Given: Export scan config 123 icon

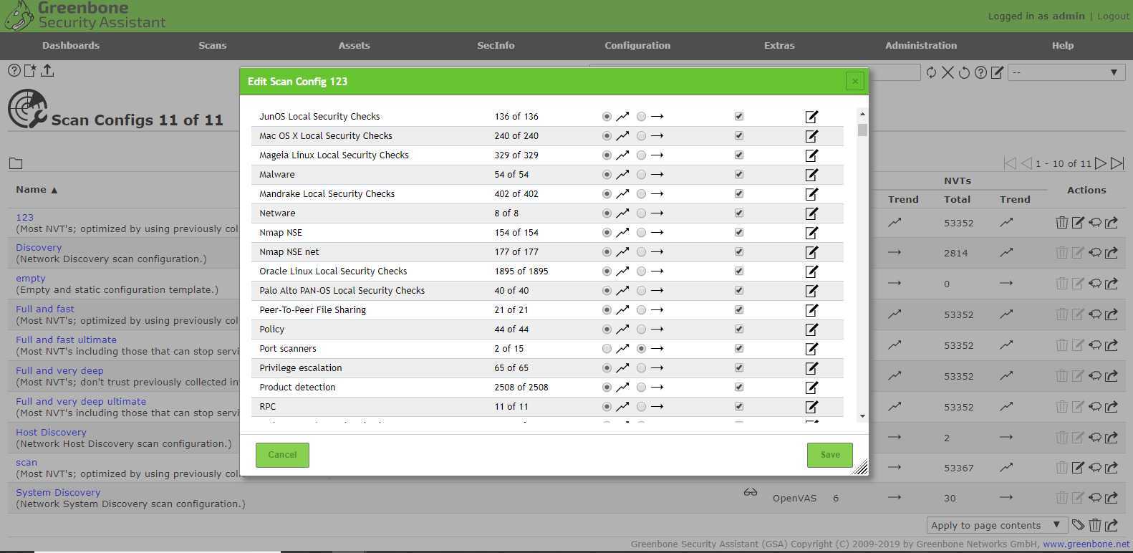Looking at the screenshot, I should click(x=1112, y=223).
